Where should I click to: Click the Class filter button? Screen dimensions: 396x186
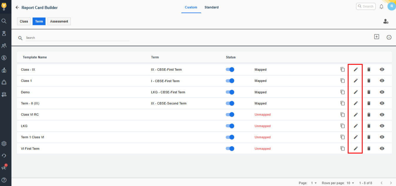click(24, 21)
